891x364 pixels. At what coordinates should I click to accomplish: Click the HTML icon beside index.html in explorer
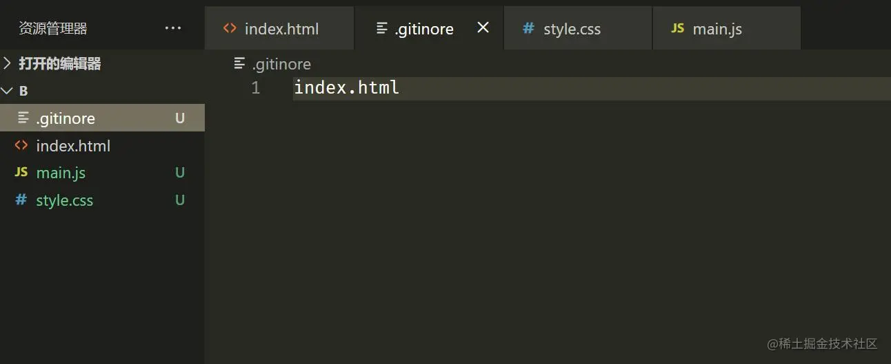(21, 145)
